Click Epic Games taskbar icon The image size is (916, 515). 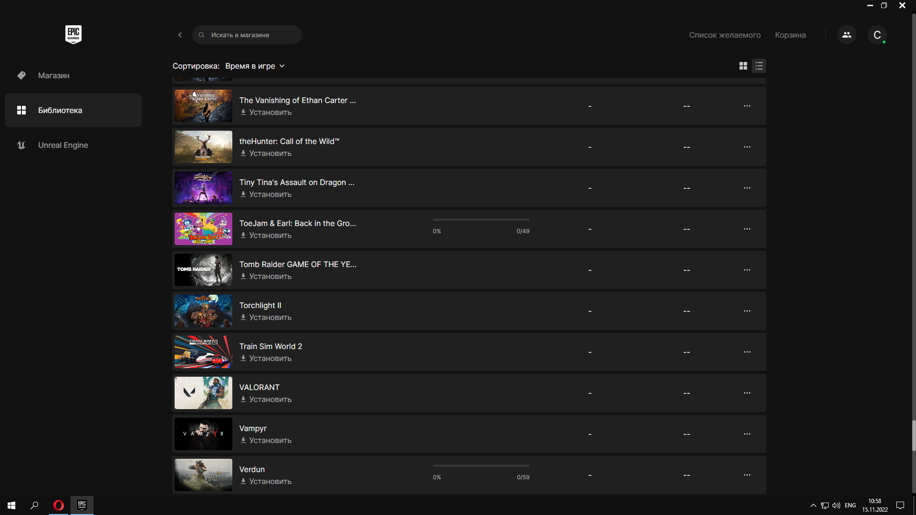pos(82,505)
